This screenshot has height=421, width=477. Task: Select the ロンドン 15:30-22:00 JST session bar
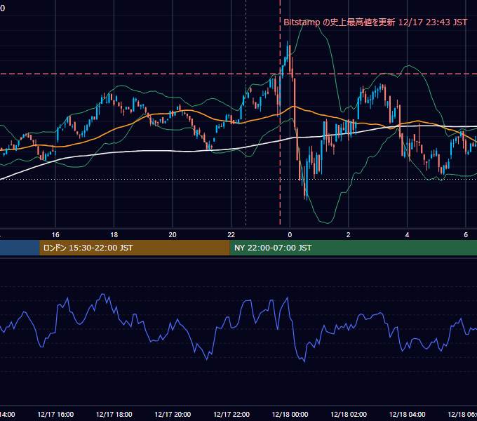(135, 248)
